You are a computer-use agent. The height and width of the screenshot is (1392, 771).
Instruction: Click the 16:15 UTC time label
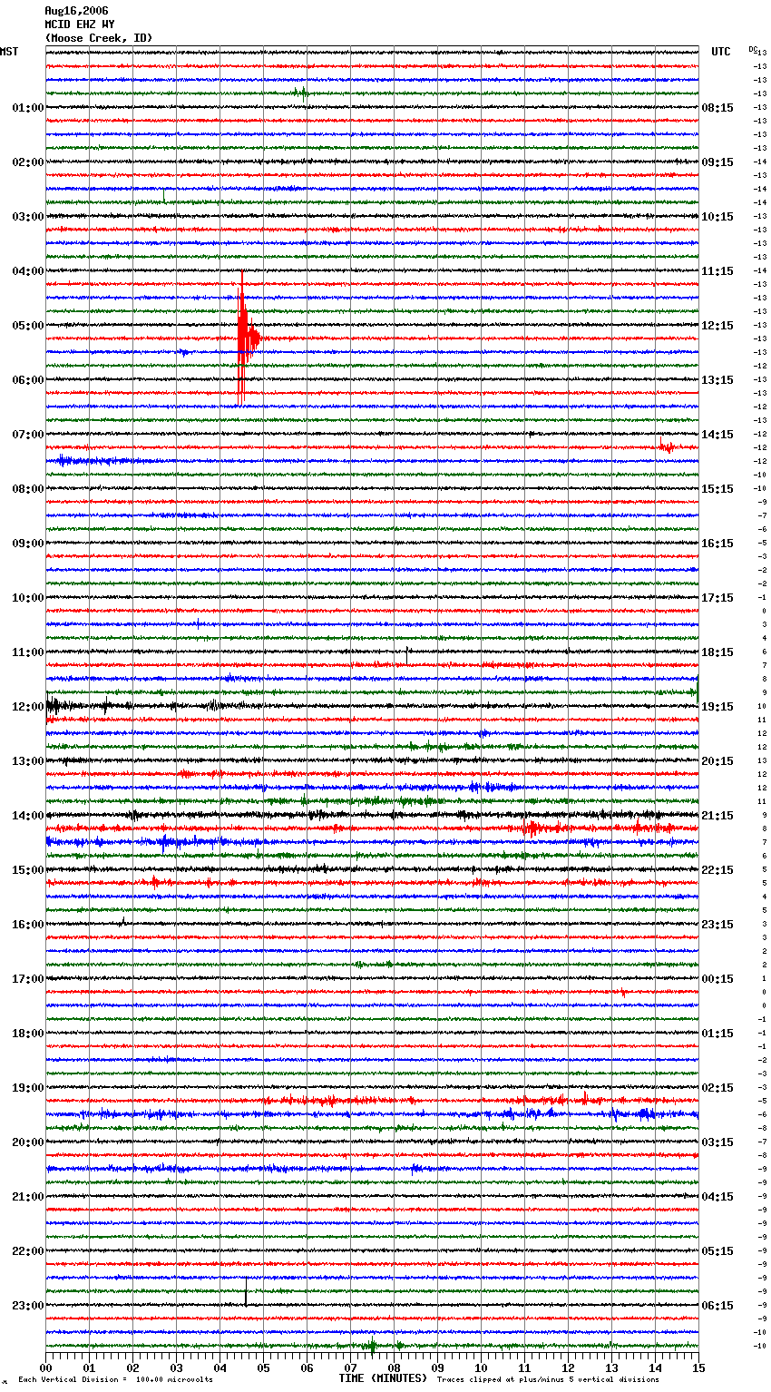point(717,544)
